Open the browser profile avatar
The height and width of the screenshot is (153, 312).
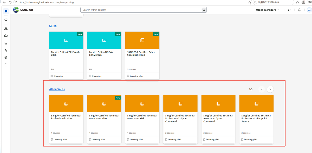[303, 2]
